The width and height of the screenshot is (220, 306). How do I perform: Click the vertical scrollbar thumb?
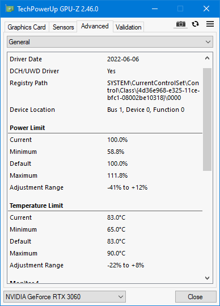point(207,119)
